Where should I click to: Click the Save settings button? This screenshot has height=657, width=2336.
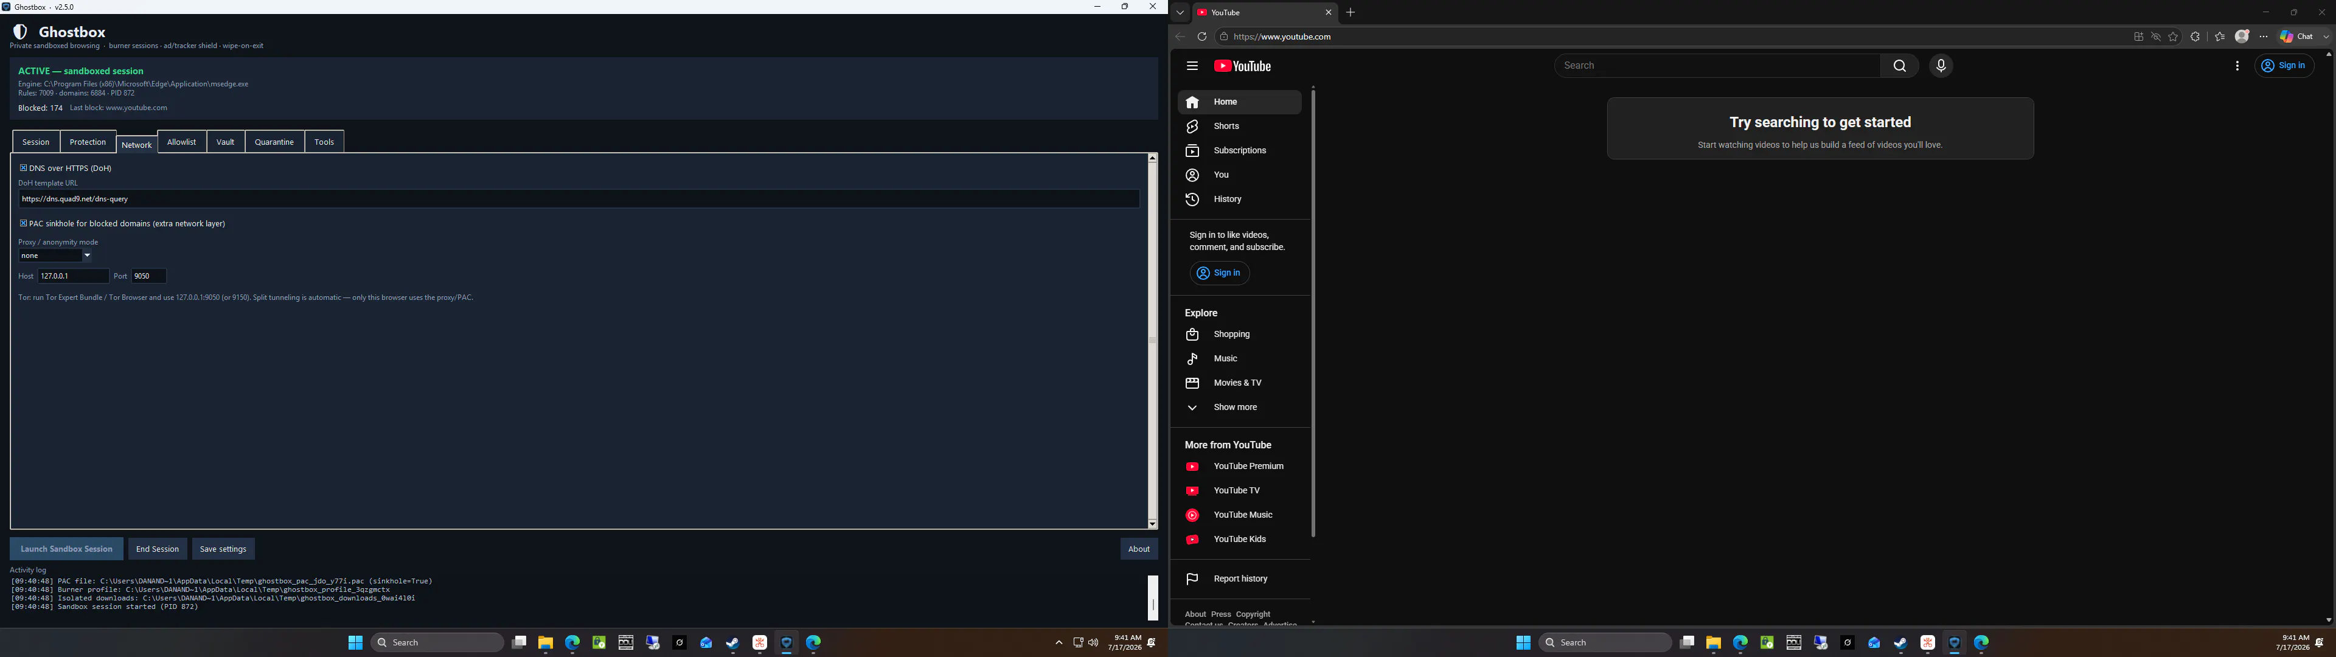pyautogui.click(x=223, y=549)
